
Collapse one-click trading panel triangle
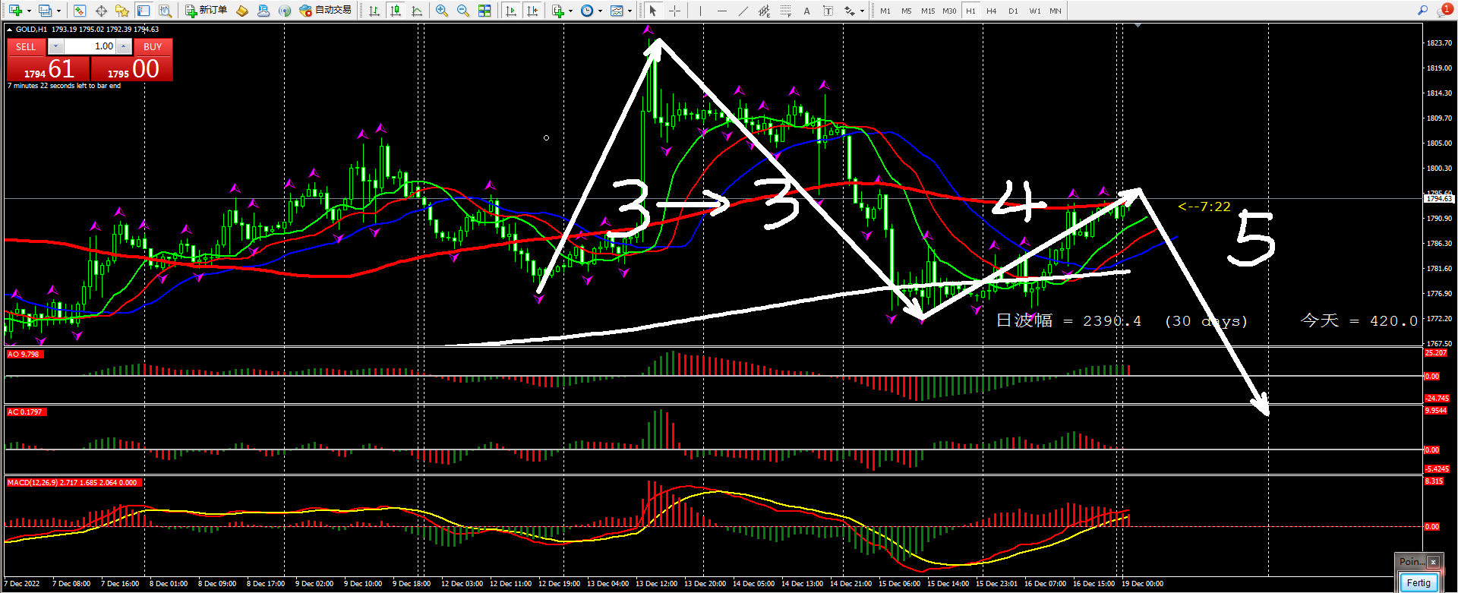(9, 30)
